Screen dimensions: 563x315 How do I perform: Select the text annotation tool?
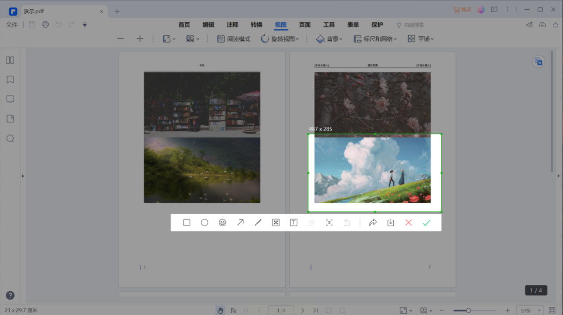click(x=293, y=223)
